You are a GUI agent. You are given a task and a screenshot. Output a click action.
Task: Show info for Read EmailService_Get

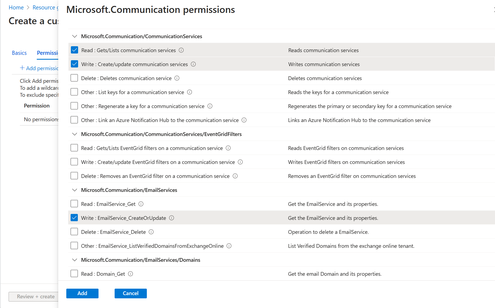pos(141,204)
